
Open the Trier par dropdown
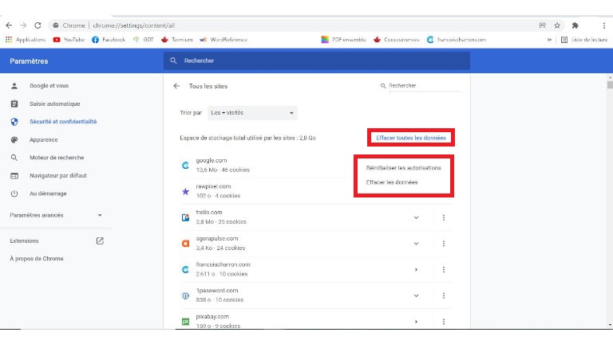(x=252, y=113)
